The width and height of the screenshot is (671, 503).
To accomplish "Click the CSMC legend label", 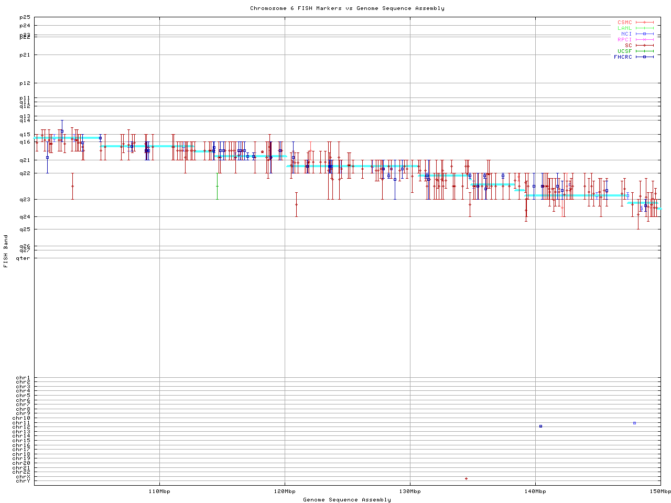I will 624,23.
